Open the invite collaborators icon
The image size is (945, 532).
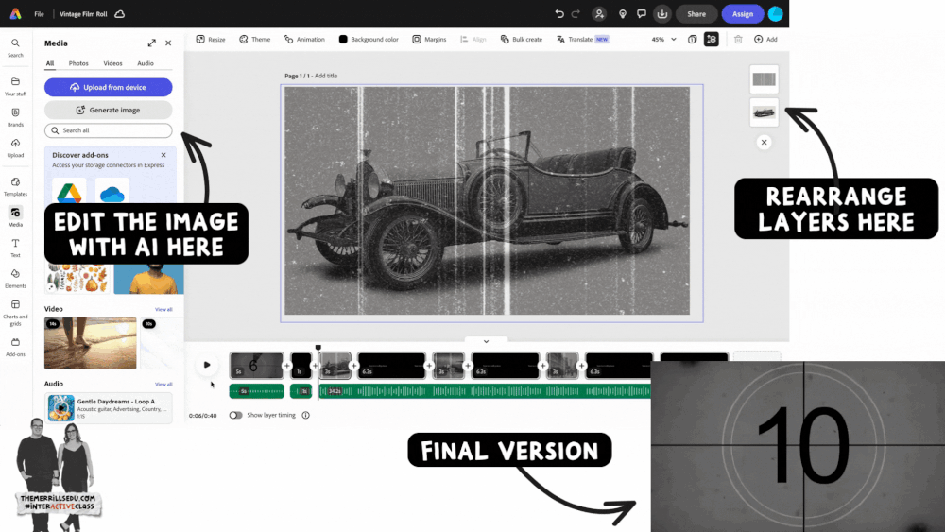pyautogui.click(x=599, y=14)
